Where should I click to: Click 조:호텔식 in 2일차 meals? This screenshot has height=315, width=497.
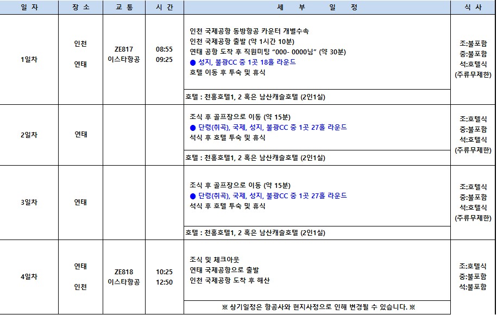click(473, 119)
